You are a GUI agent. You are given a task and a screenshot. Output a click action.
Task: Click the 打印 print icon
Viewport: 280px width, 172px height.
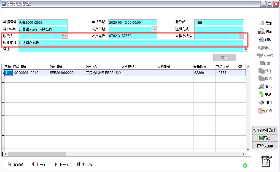coord(266,102)
